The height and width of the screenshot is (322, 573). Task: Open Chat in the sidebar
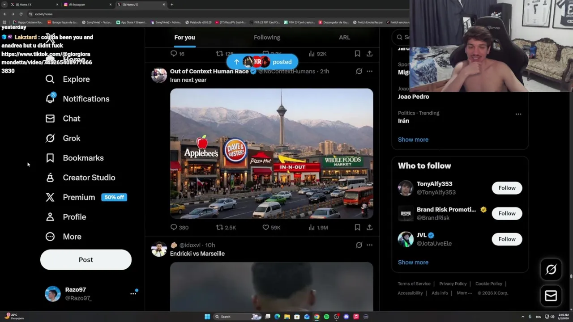tap(63, 119)
